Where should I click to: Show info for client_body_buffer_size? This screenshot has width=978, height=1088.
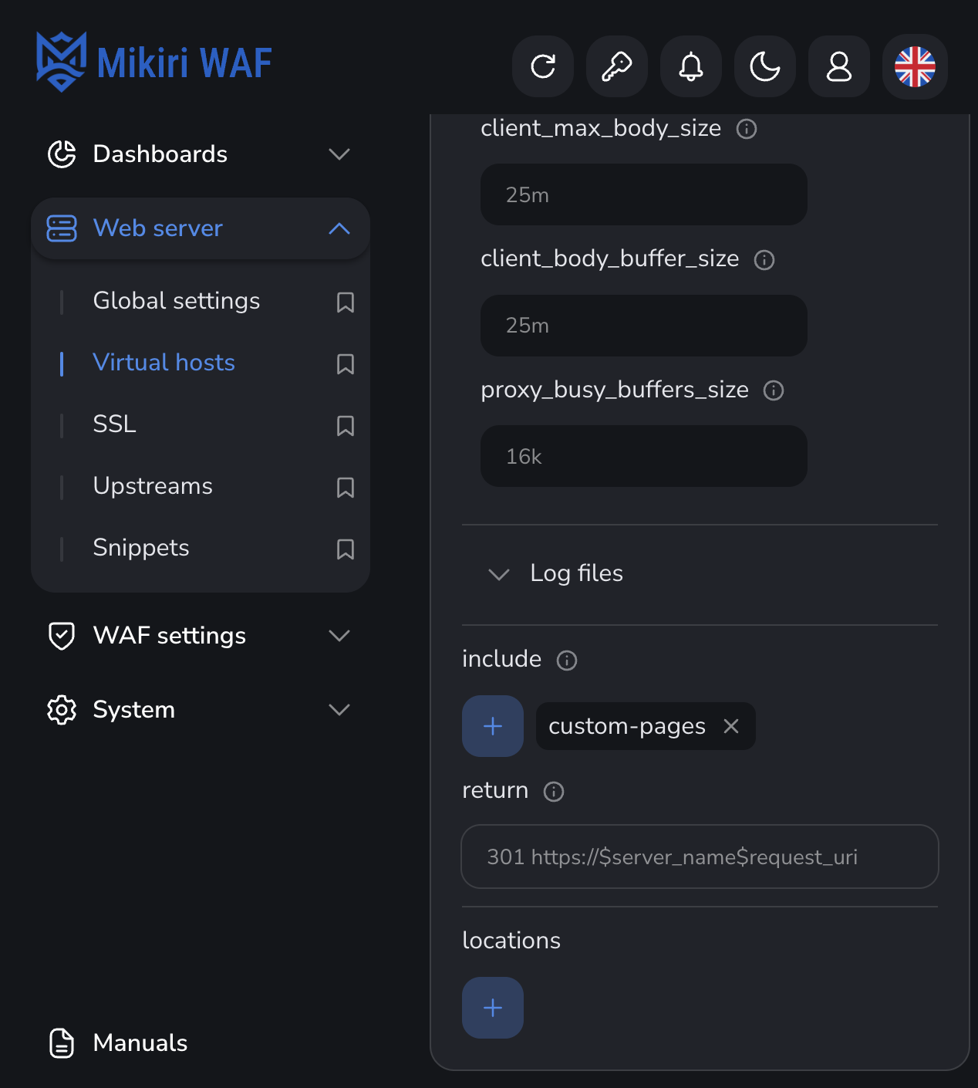[764, 260]
